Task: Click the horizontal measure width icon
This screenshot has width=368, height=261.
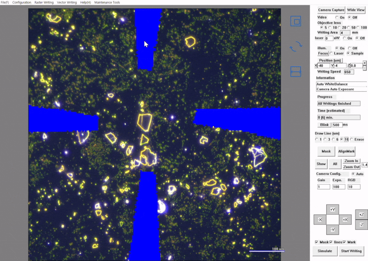Action: [296, 72]
